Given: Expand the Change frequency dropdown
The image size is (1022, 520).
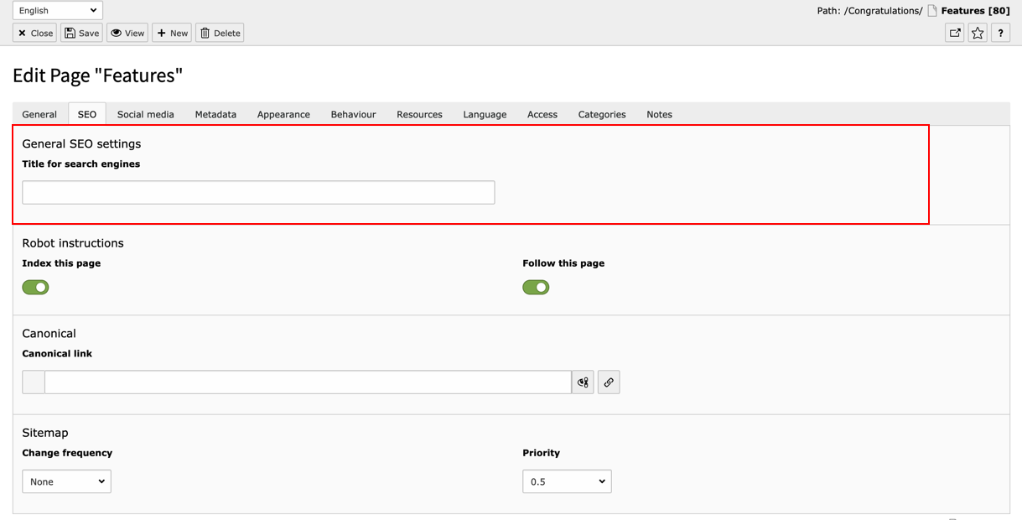Looking at the screenshot, I should pos(66,481).
